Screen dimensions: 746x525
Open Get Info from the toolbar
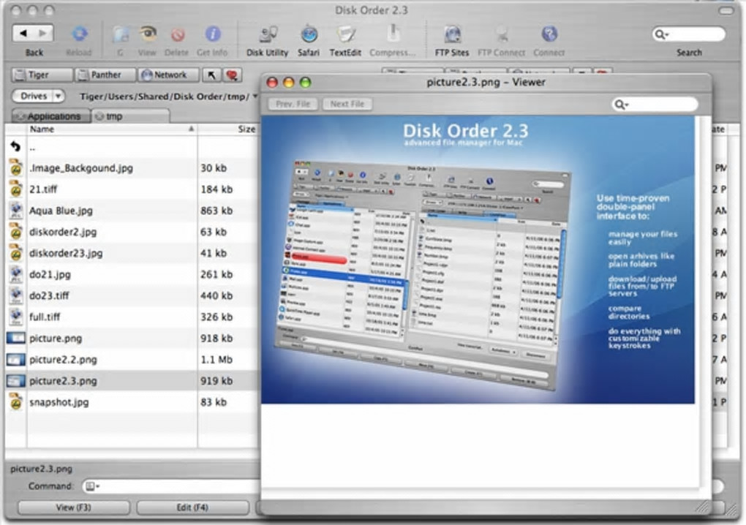pyautogui.click(x=212, y=34)
